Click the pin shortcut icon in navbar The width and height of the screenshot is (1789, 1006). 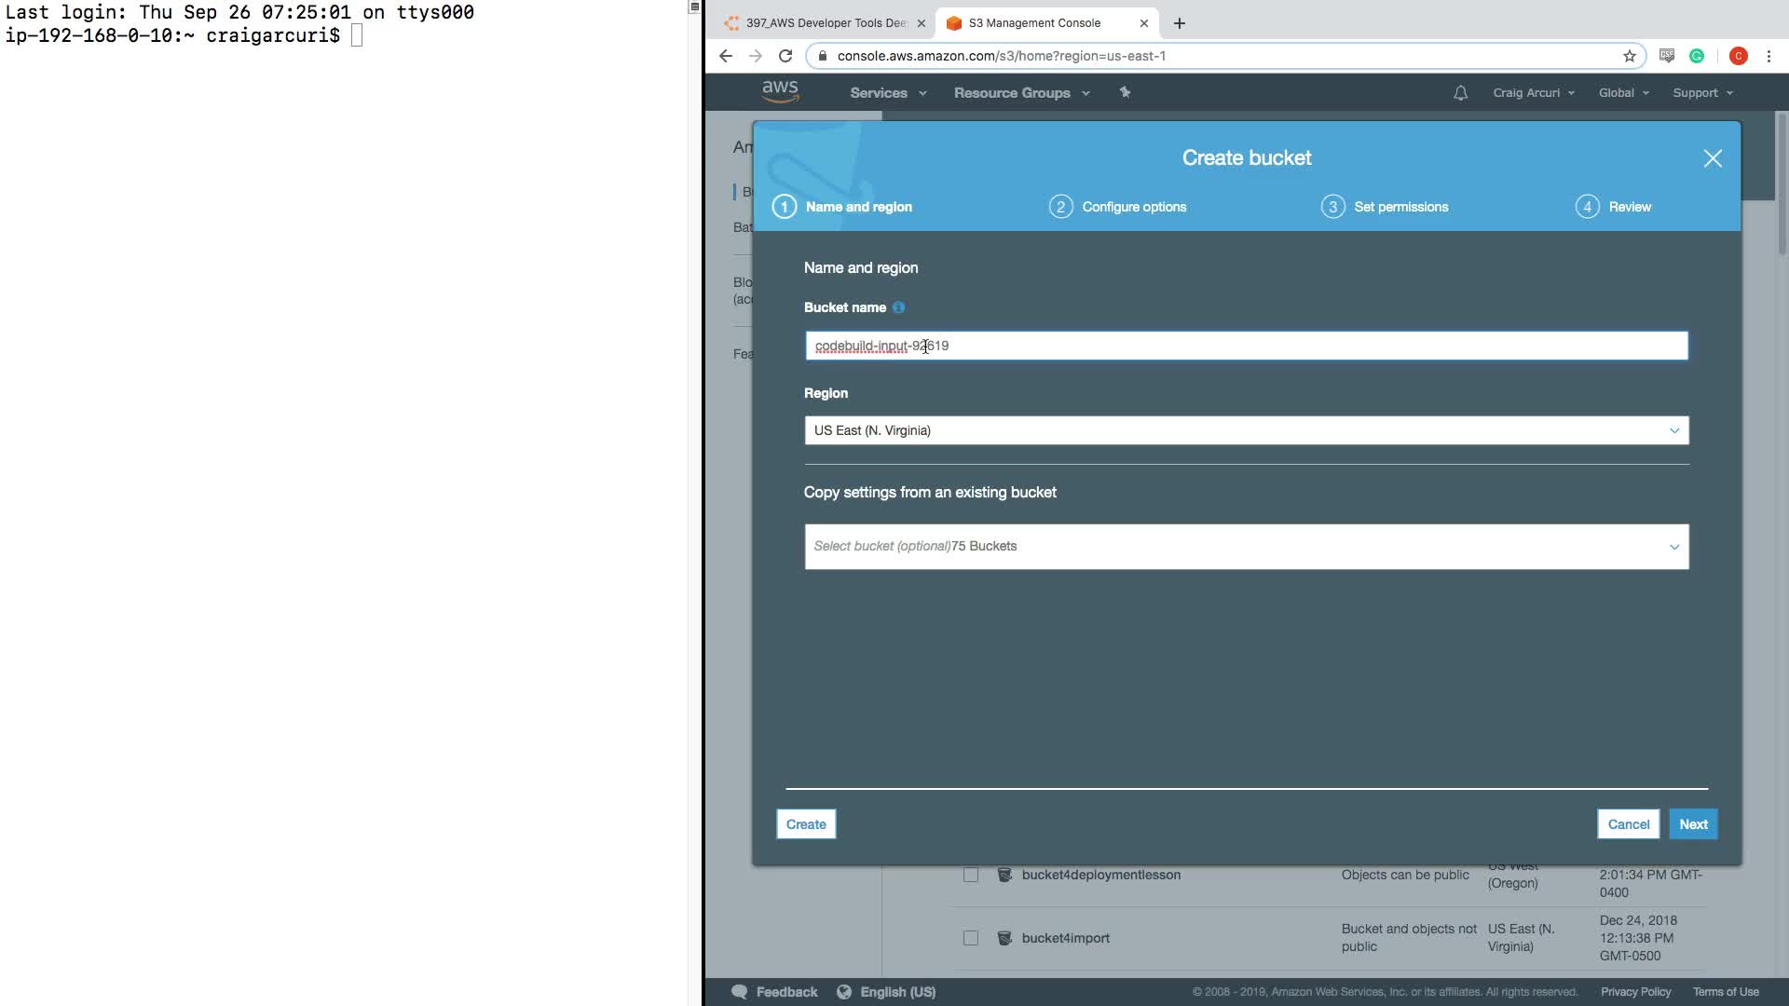click(x=1125, y=92)
